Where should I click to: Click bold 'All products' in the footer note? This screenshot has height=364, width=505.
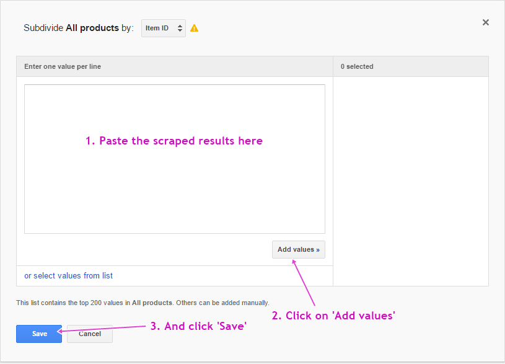[152, 303]
